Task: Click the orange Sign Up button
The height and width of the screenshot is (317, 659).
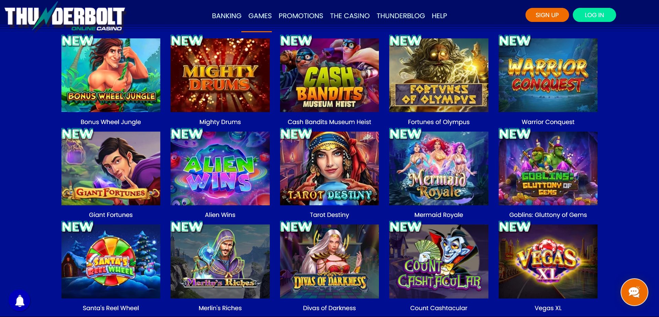Action: [547, 15]
